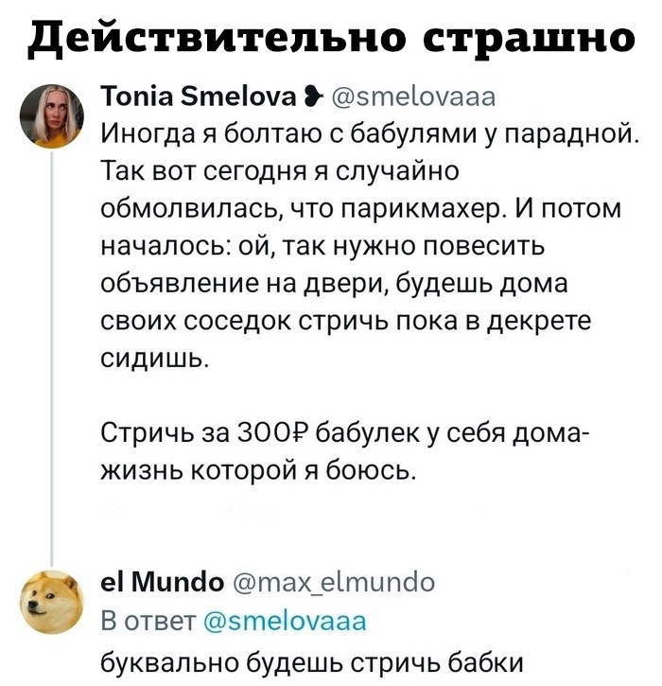Click the "В ответ" label
This screenshot has width=662, height=686.
point(148,622)
